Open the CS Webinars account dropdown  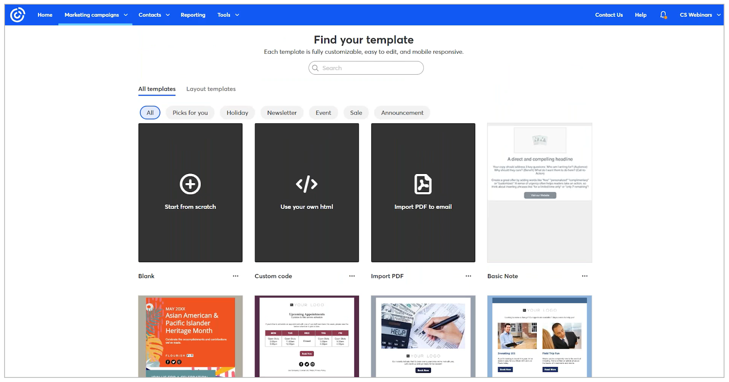[700, 15]
